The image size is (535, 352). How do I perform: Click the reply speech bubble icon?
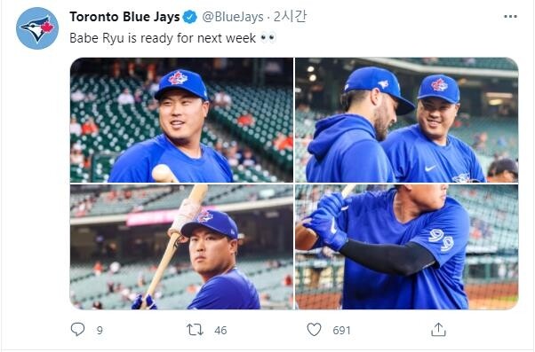pyautogui.click(x=77, y=329)
